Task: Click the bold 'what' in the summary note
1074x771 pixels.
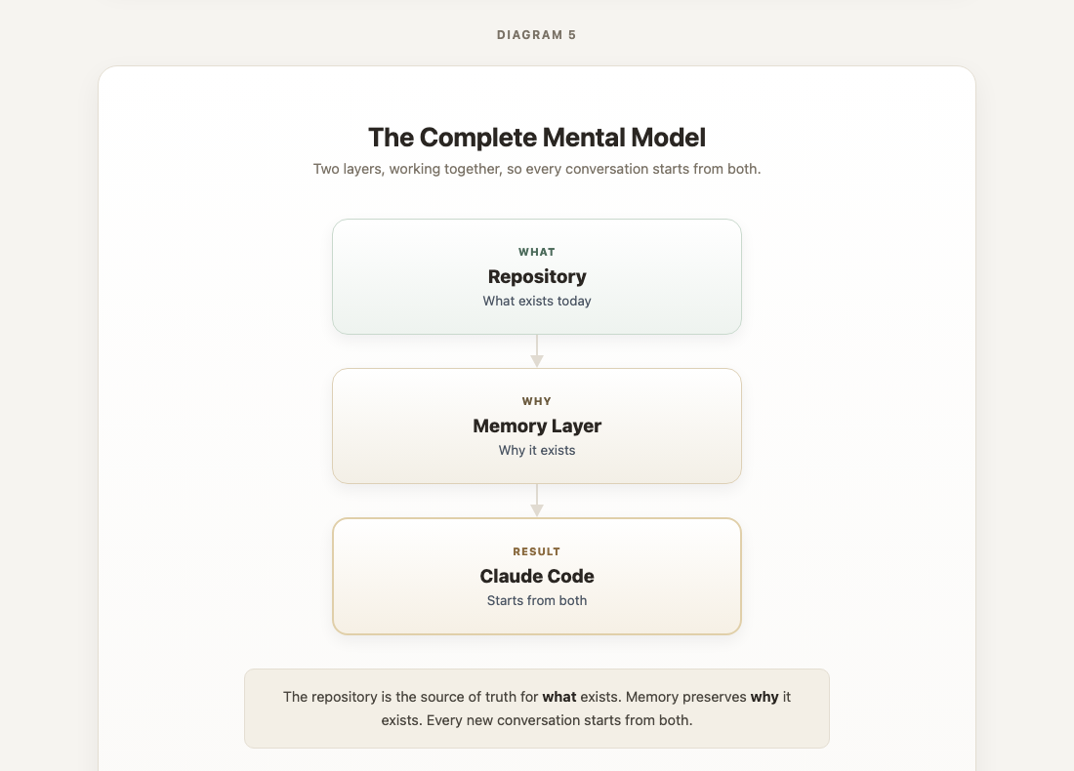Action: point(558,697)
